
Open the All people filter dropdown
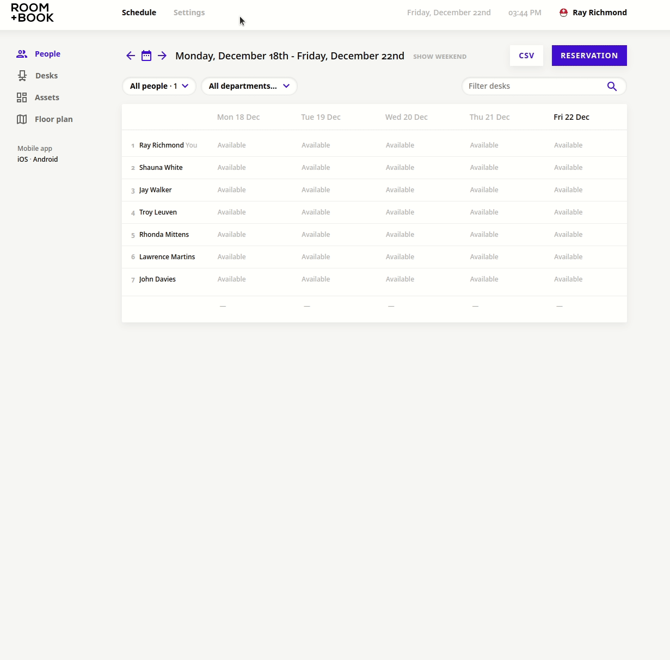coord(158,85)
